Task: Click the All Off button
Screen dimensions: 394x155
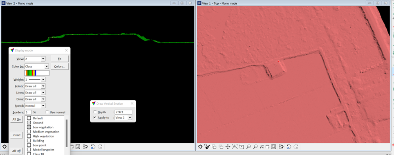Action: point(17,151)
